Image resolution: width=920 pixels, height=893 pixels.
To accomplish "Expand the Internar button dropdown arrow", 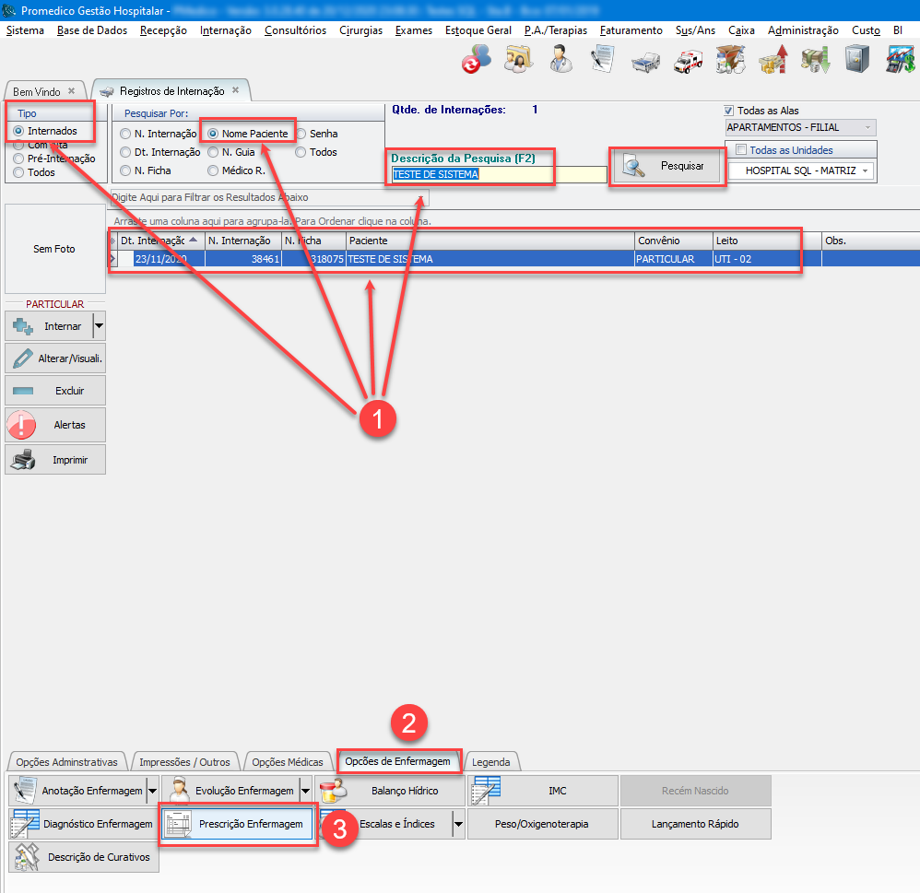I will (99, 326).
